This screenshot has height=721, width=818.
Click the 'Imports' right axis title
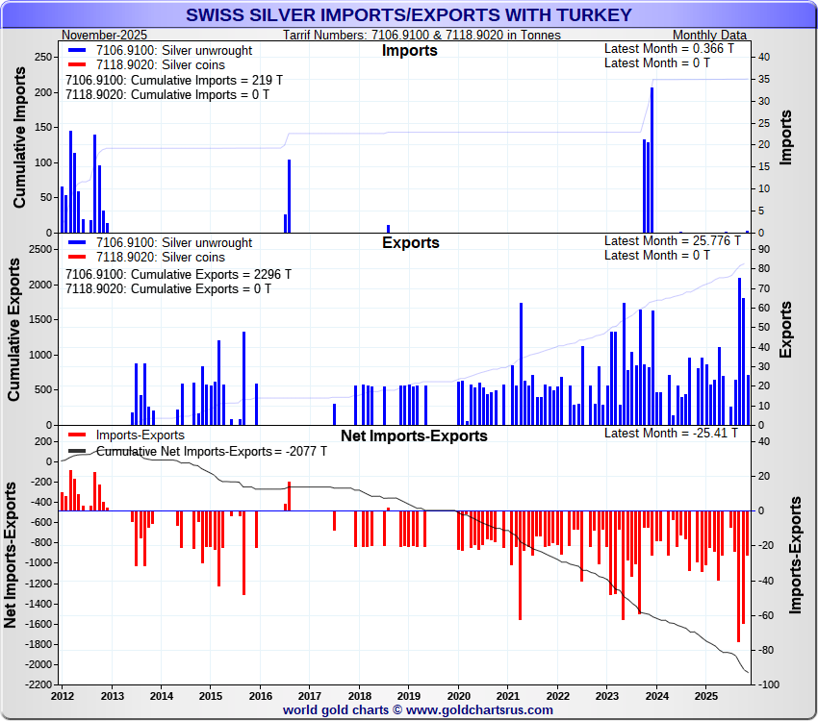click(785, 137)
